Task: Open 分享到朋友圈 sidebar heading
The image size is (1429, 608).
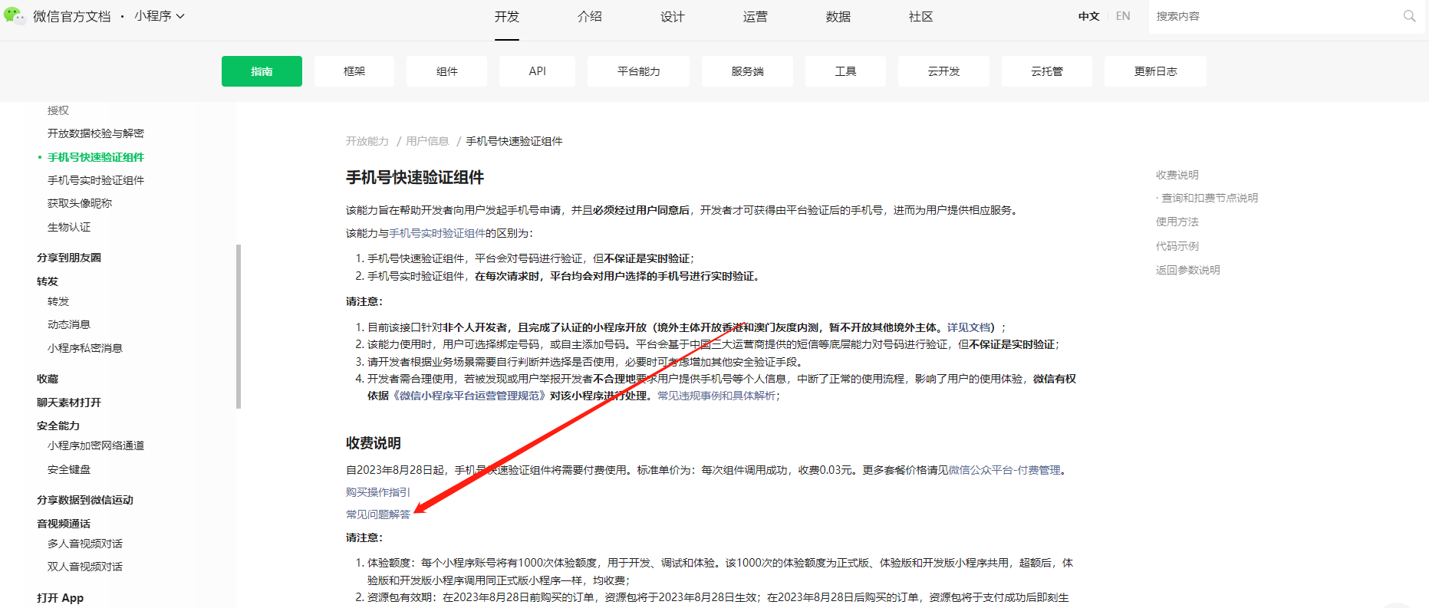Action: click(69, 258)
